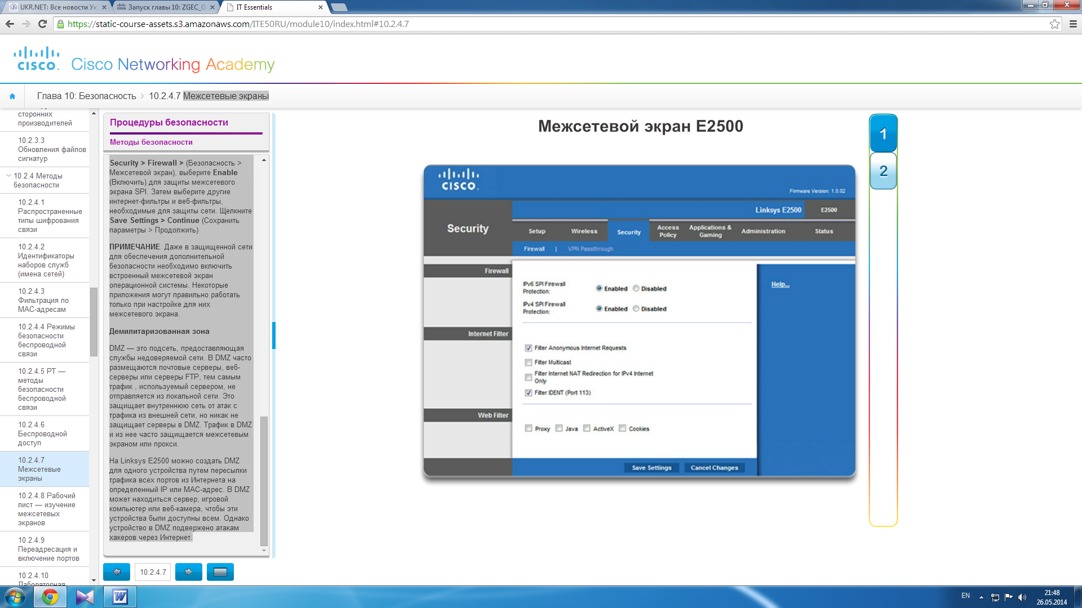Collapse the 10.2.4 Методы безопасности section
Viewport: 1082px width, 608px height.
[8, 176]
